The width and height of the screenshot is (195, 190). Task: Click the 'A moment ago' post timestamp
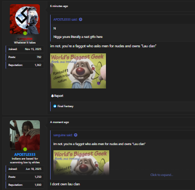tap(60, 122)
